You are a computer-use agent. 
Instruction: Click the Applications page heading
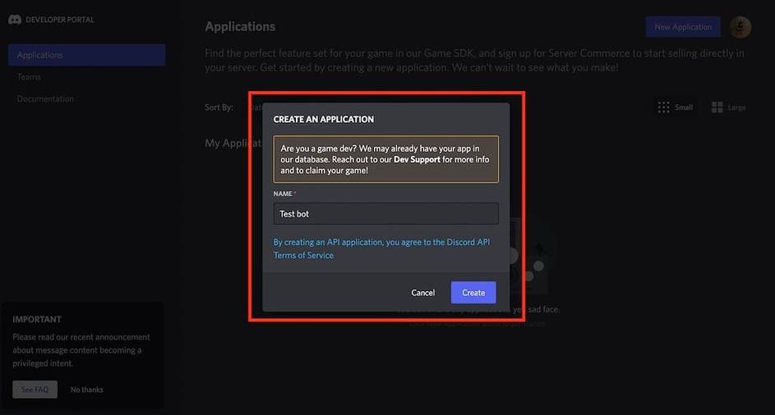click(240, 27)
